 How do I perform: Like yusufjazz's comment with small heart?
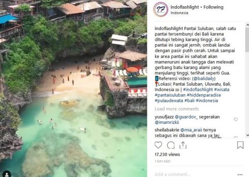tap(236, 119)
